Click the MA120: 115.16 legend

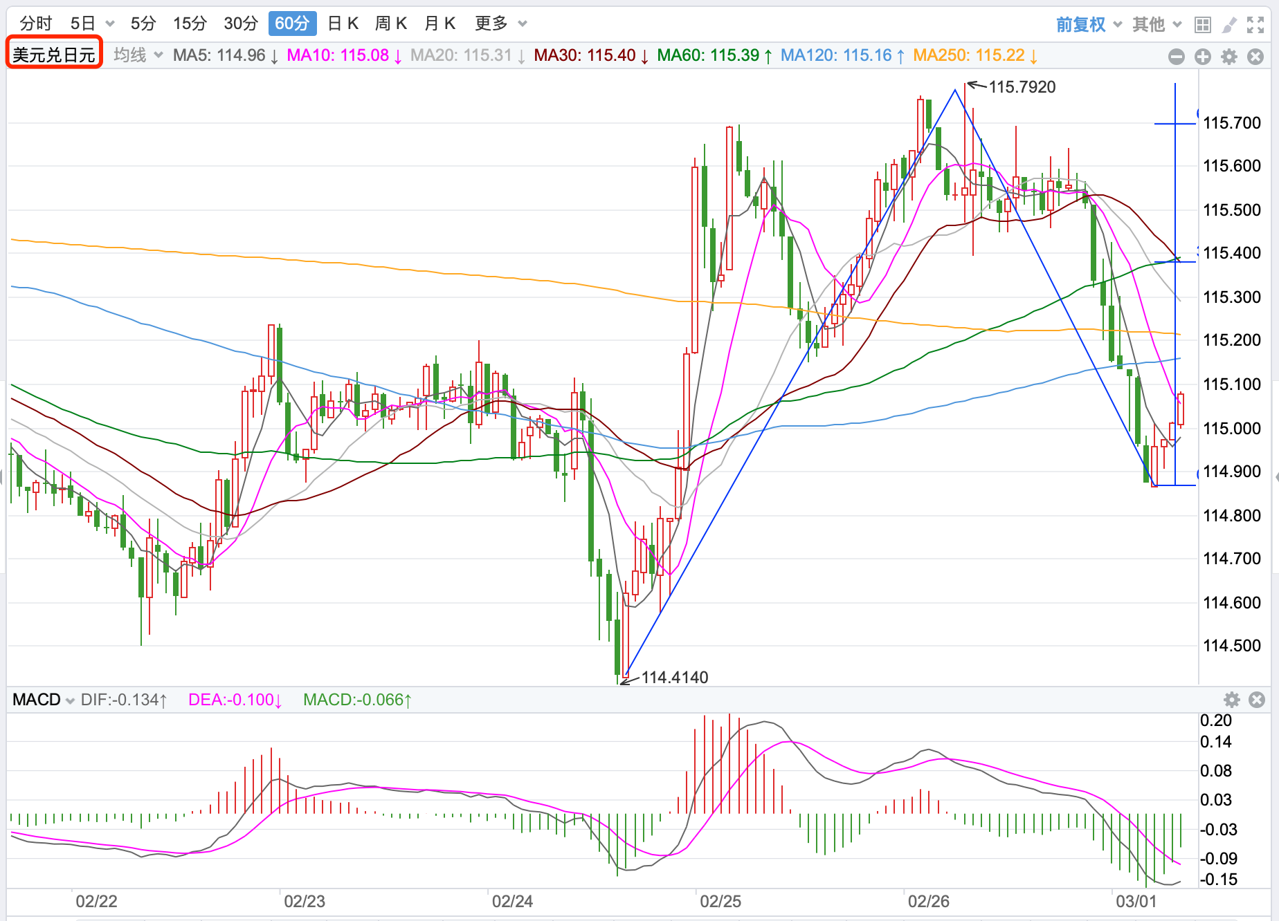pos(843,55)
